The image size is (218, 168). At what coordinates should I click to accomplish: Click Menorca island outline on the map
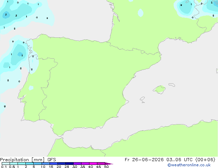pos(172,85)
